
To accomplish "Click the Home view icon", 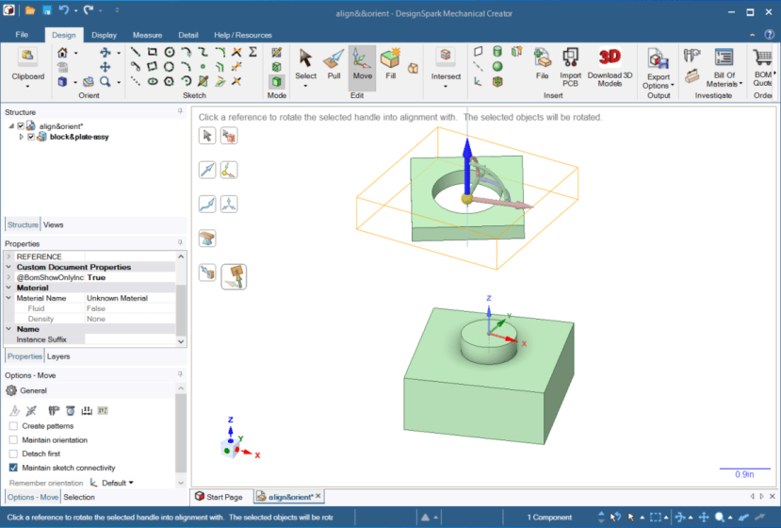I will (x=63, y=53).
